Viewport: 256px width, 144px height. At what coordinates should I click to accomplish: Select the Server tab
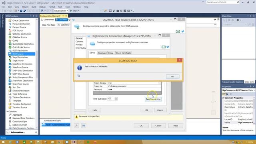point(92,53)
